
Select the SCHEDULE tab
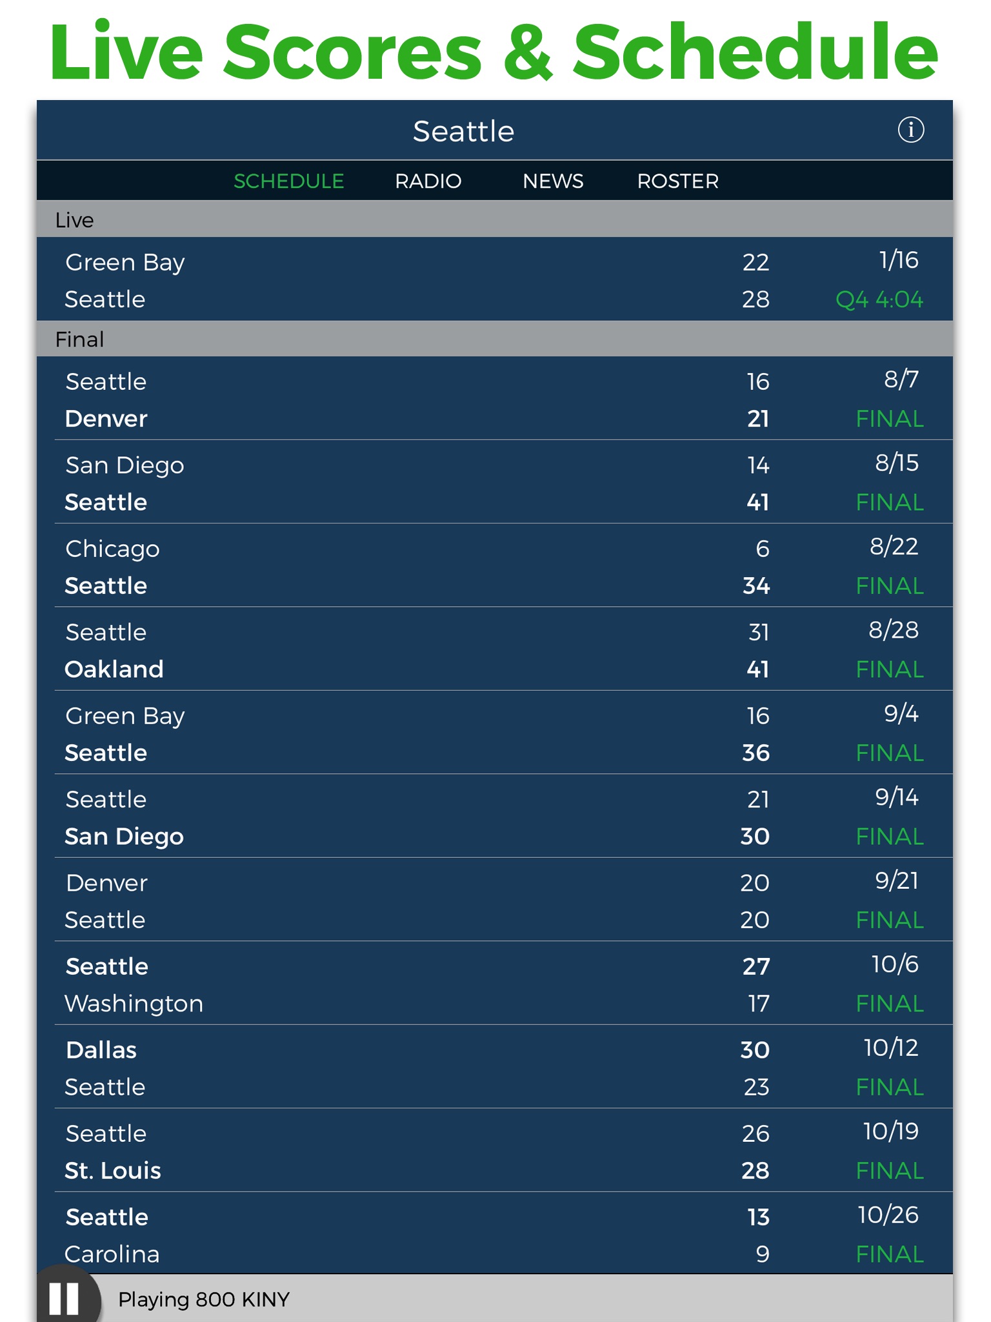click(288, 181)
